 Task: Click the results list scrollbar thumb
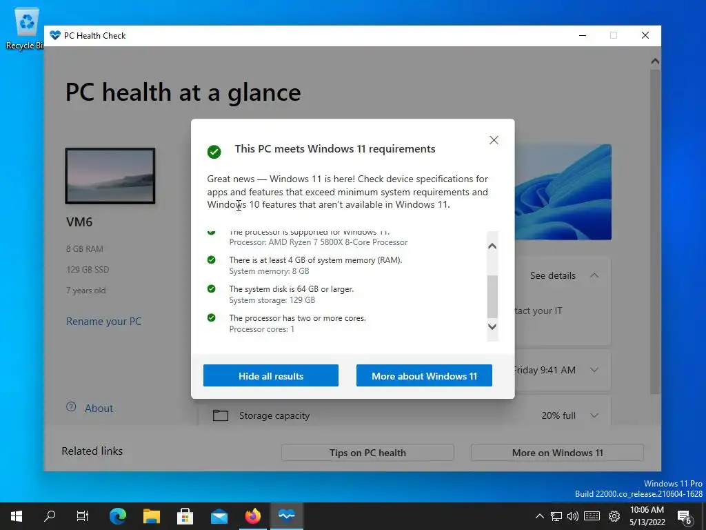(492, 297)
